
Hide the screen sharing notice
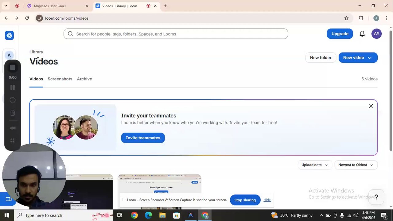pos(267,200)
